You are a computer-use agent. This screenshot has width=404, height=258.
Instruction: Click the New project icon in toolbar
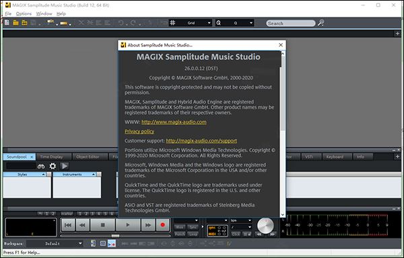click(x=7, y=23)
